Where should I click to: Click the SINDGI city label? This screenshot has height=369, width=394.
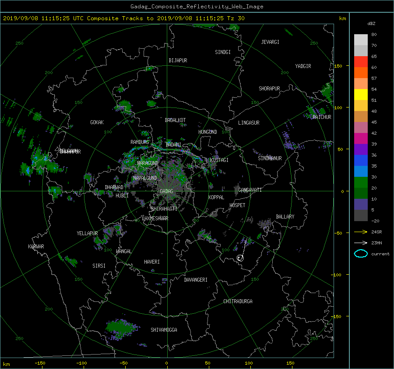tap(223, 52)
